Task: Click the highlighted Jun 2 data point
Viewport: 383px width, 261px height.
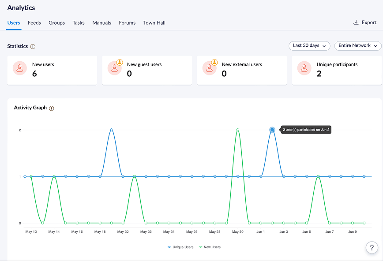Action: coord(272,130)
